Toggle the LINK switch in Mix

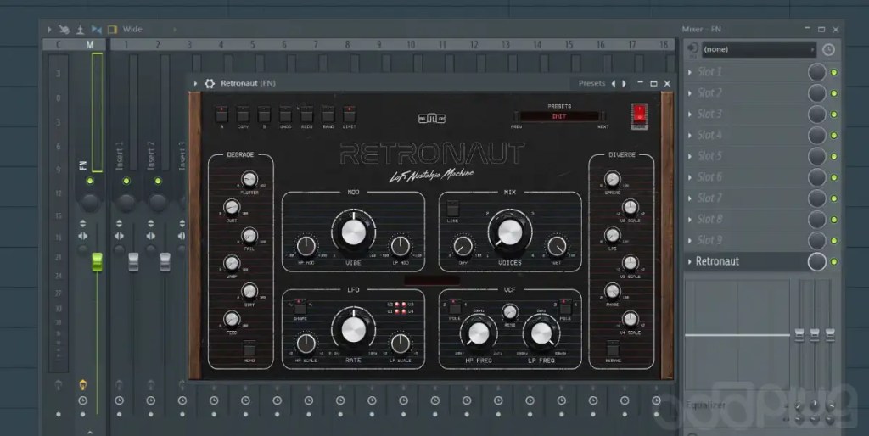coord(453,209)
